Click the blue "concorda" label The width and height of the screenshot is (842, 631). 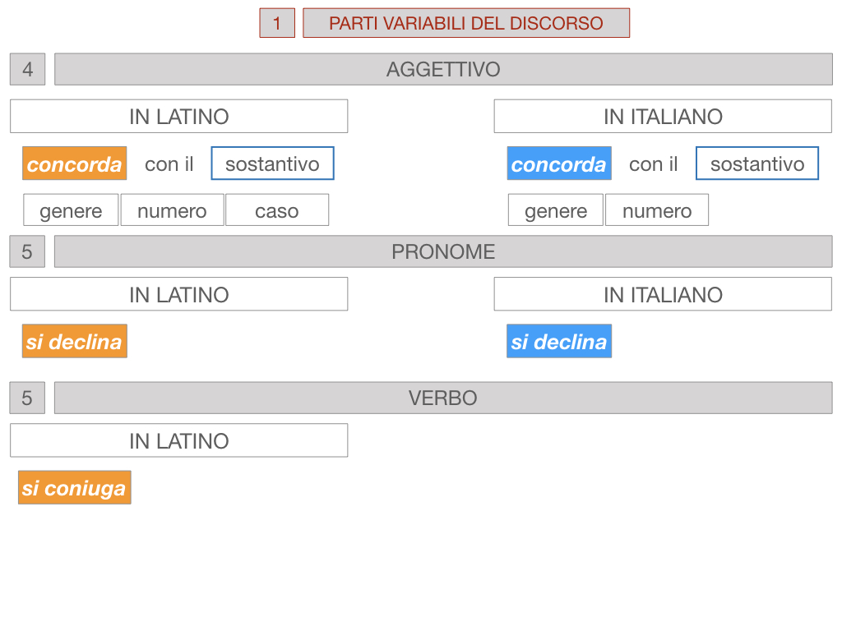(x=559, y=164)
